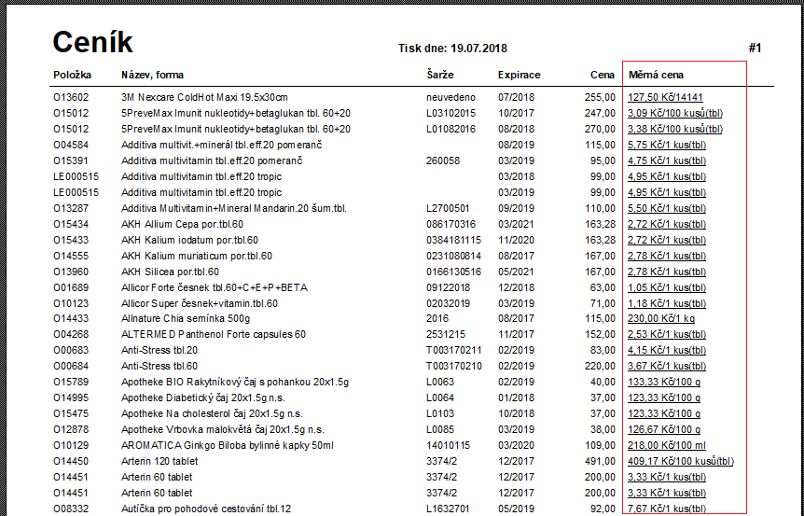Image resolution: width=804 pixels, height=516 pixels.
Task: Select item code 'O13602'
Action: click(71, 97)
